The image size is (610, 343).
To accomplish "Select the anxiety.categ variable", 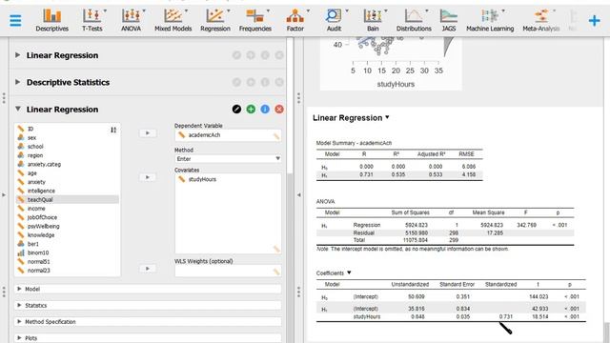I will tap(68, 164).
